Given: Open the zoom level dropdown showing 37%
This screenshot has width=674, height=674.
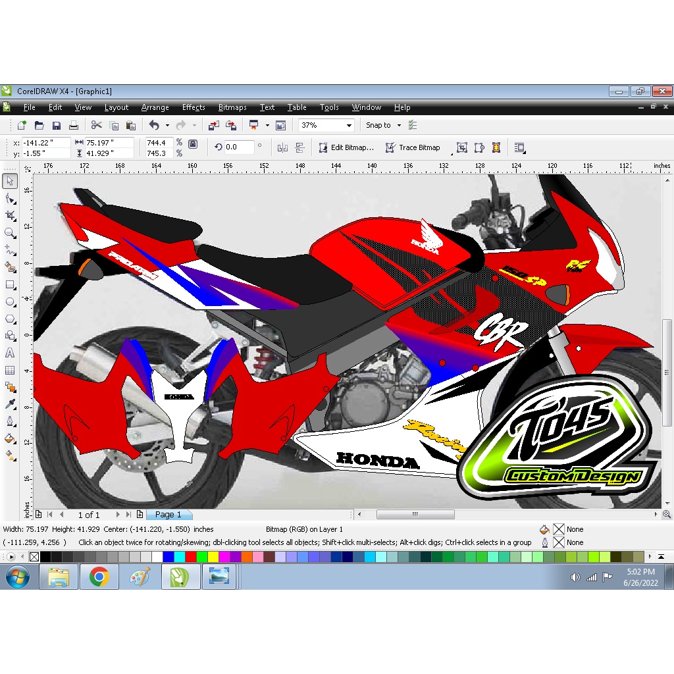Looking at the screenshot, I should [350, 125].
